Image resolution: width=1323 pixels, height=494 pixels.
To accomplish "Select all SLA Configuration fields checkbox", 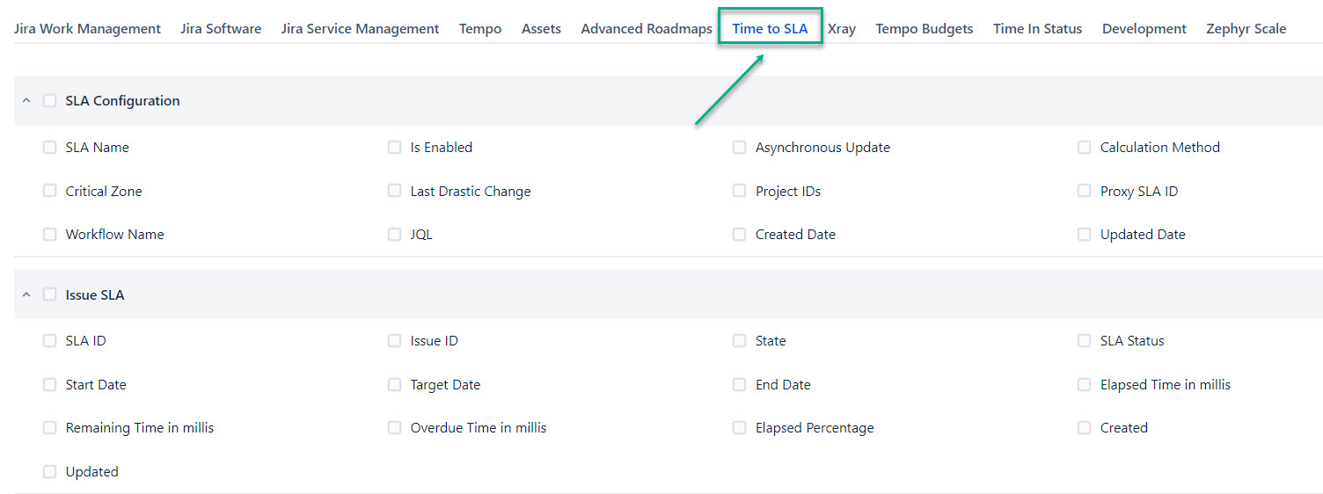I will click(x=50, y=101).
